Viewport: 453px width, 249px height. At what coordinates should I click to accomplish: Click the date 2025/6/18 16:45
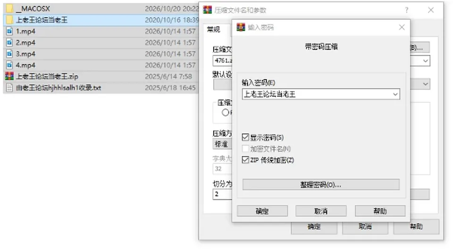point(170,87)
